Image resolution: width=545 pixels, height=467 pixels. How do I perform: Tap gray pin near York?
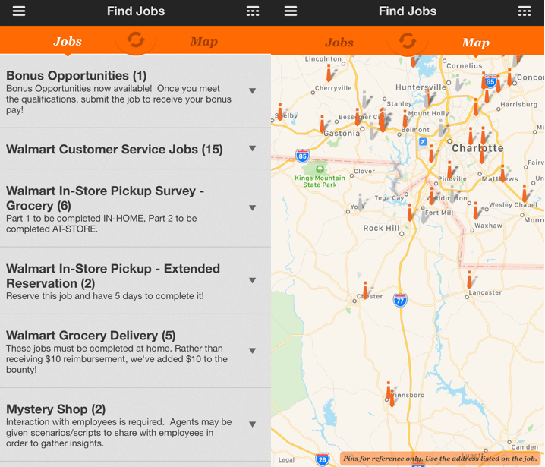pos(361,203)
